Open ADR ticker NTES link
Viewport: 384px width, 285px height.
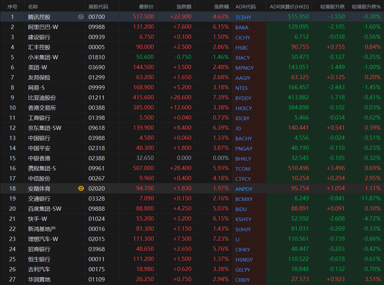point(242,88)
